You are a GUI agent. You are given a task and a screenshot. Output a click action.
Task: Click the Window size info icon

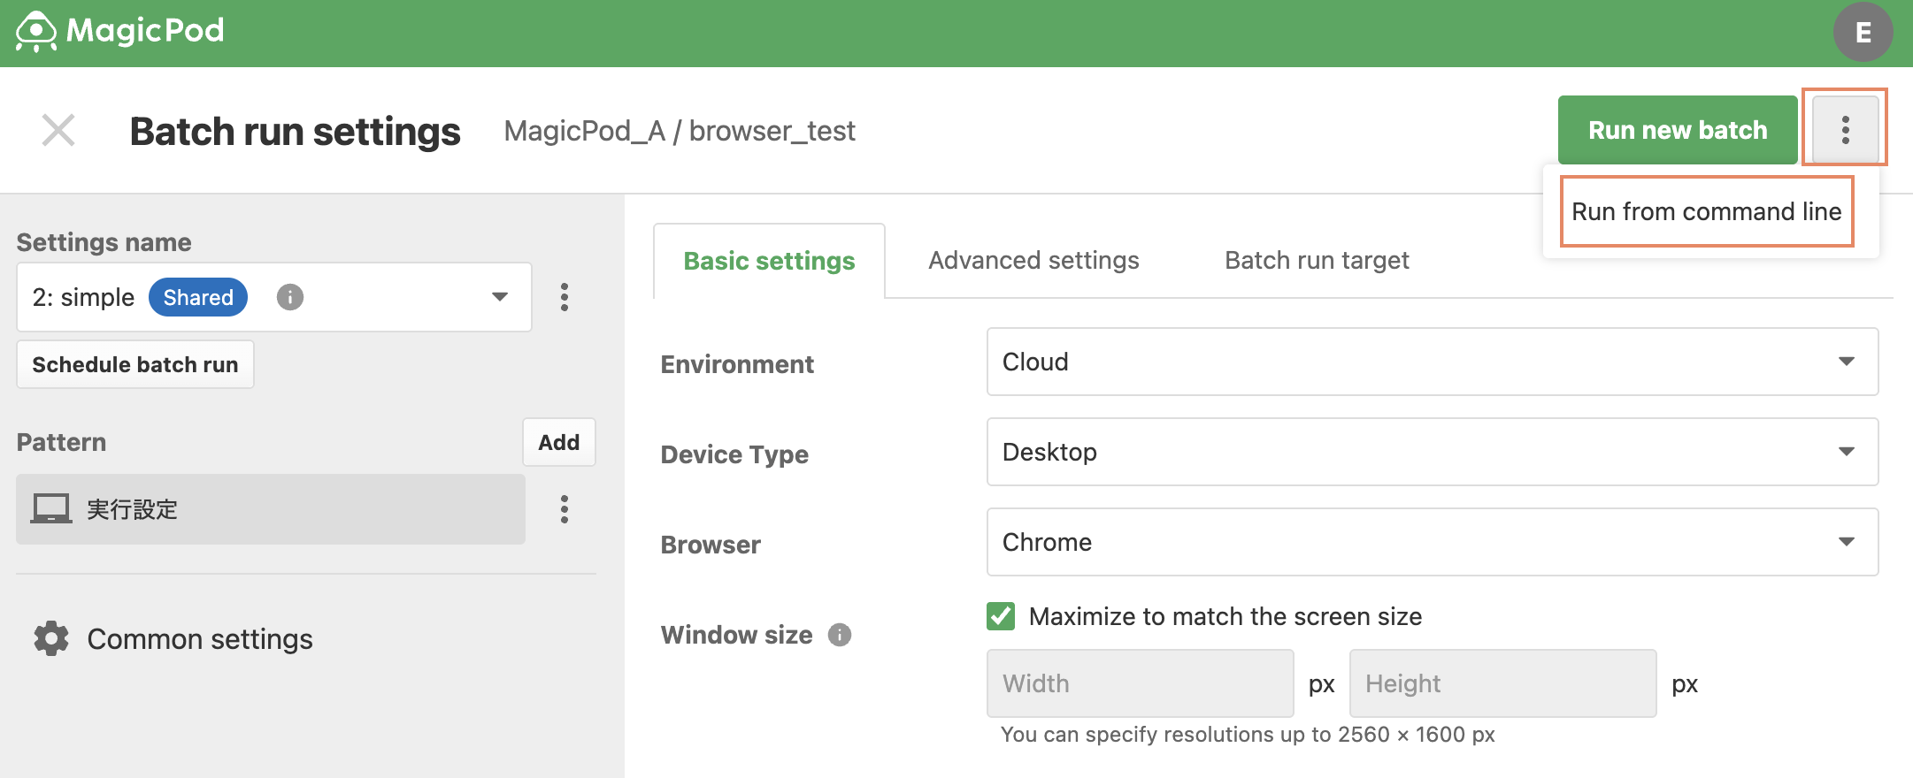pyautogui.click(x=840, y=635)
